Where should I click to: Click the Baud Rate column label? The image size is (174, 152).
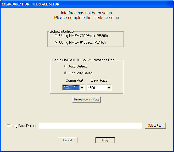99,81
